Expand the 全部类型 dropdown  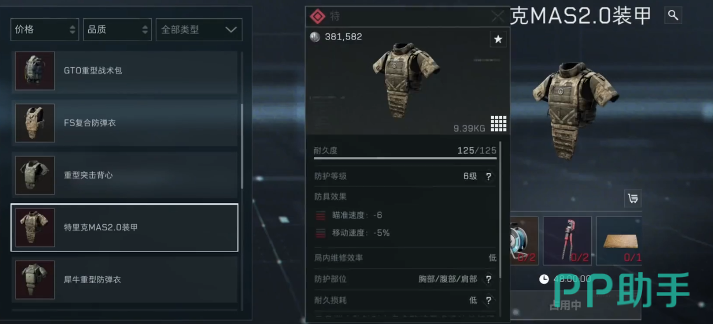click(199, 30)
